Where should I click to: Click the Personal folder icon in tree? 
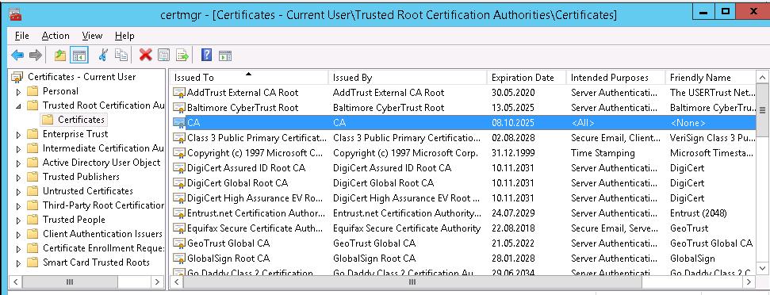coord(33,91)
